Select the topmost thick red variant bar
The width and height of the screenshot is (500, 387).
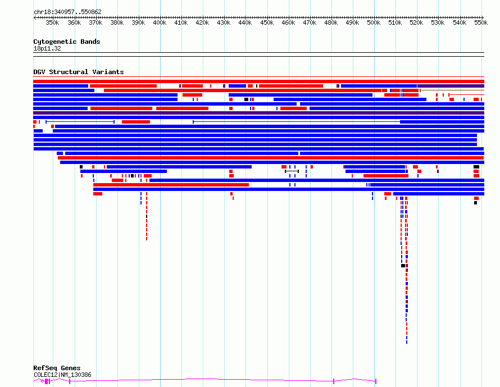(x=258, y=81)
